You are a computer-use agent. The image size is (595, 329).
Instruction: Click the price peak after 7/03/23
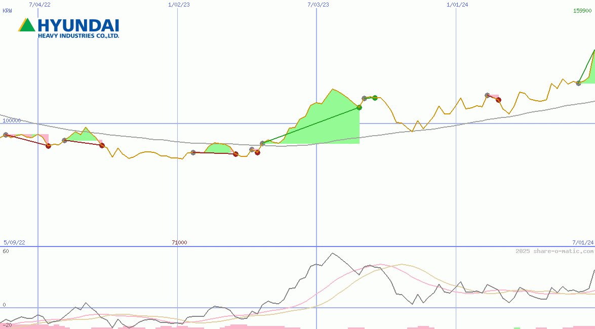tap(333, 89)
